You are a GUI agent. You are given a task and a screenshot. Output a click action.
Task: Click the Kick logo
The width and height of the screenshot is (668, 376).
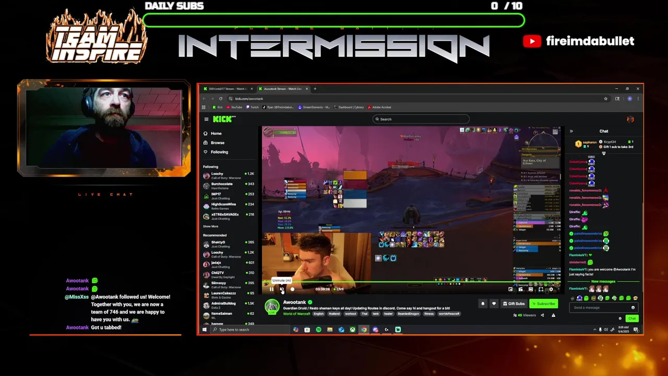click(x=223, y=119)
